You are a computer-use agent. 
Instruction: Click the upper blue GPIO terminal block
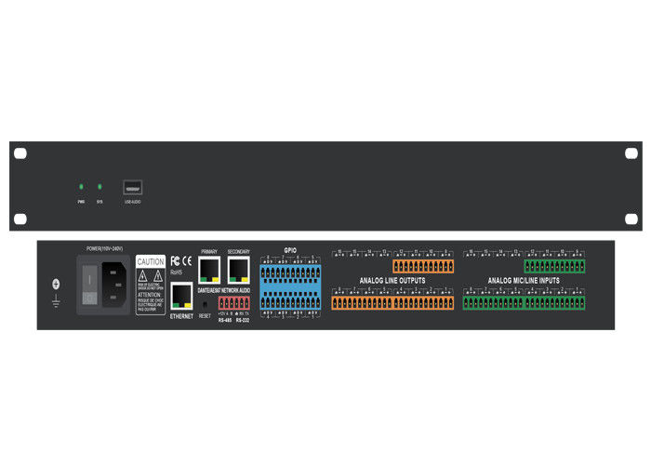291,269
